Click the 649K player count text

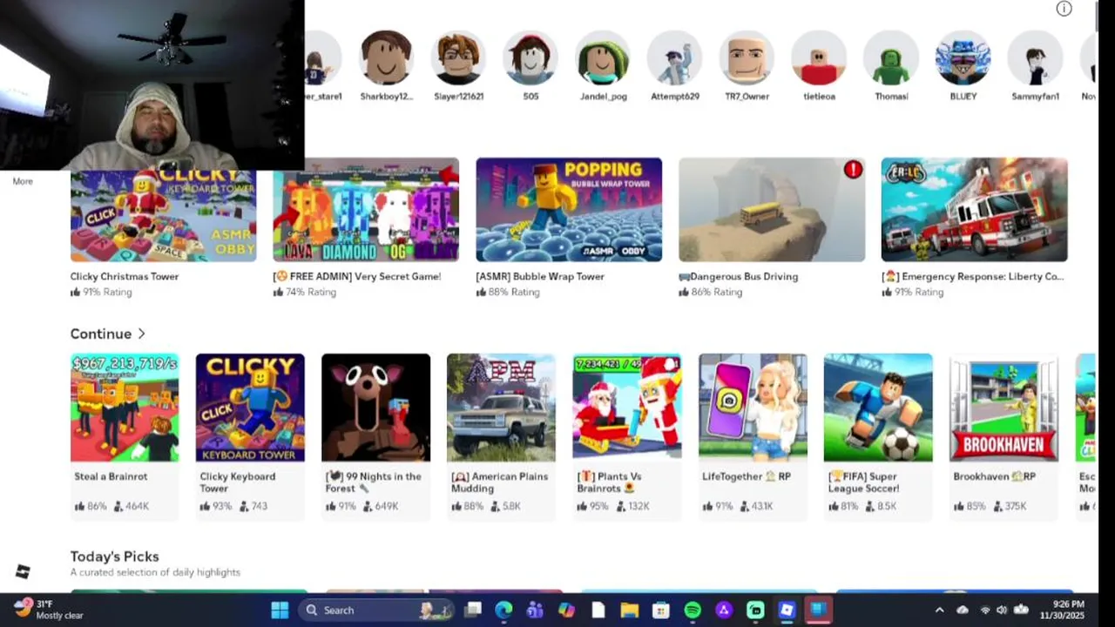point(386,506)
